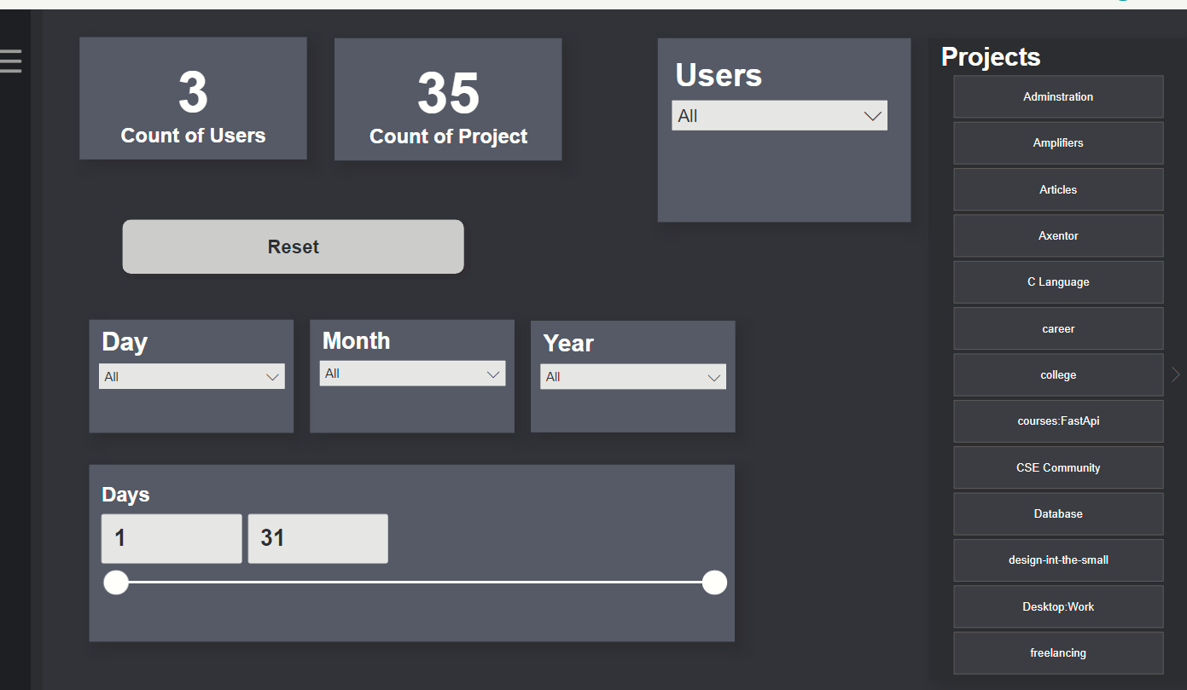Viewport: 1187px width, 690px height.
Task: Open the Year filter dropdown
Action: coord(632,377)
